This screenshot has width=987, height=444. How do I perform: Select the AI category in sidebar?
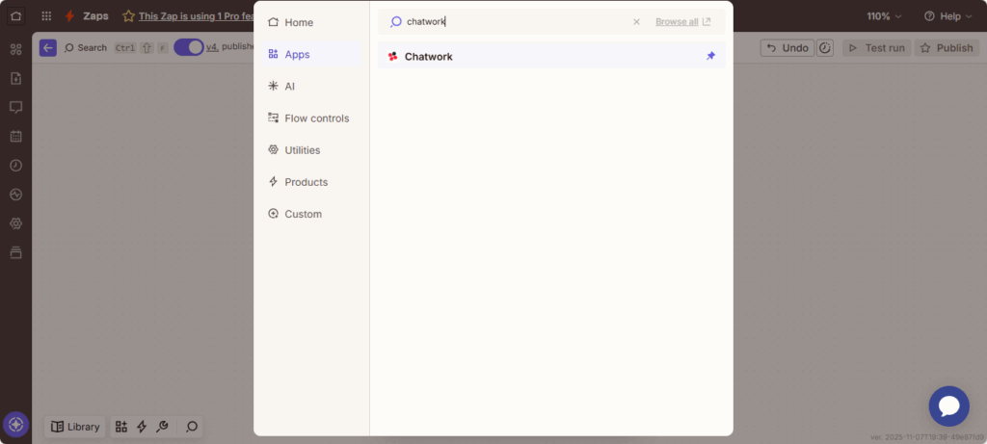tap(289, 87)
